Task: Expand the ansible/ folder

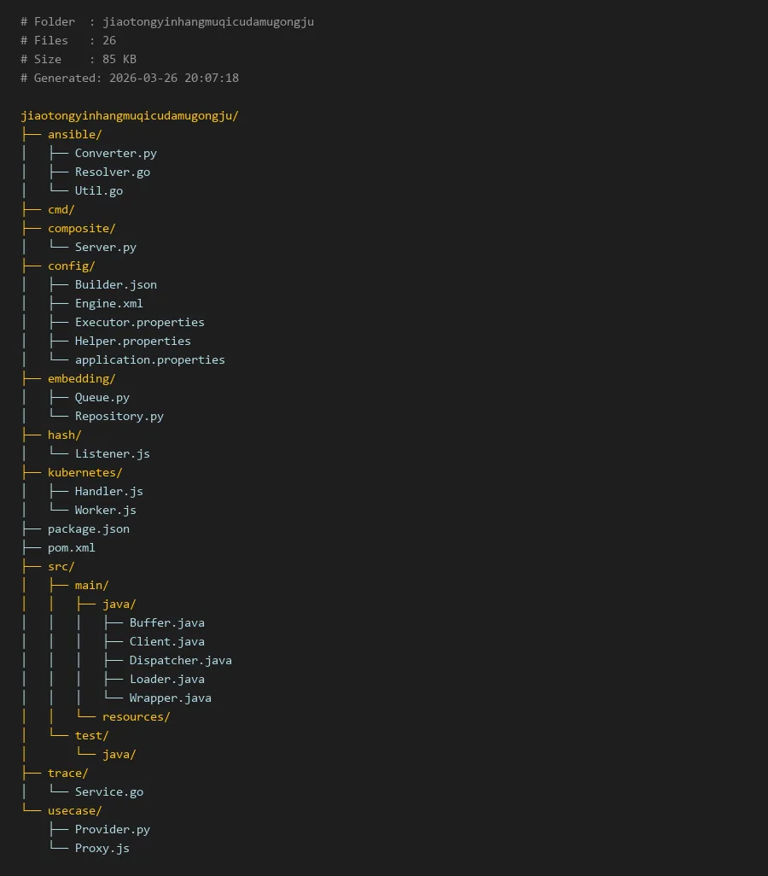Action: tap(75, 134)
